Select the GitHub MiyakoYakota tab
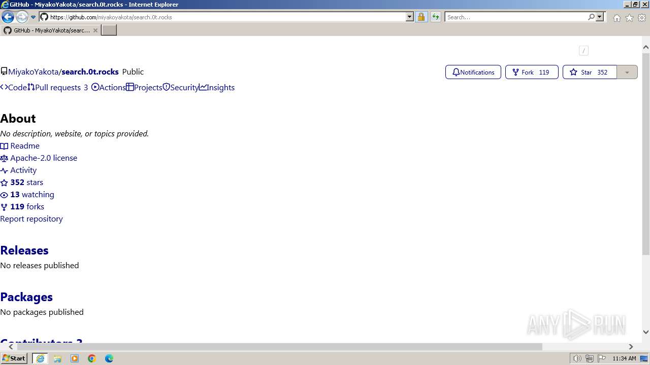This screenshot has height=365, width=650. click(50, 30)
